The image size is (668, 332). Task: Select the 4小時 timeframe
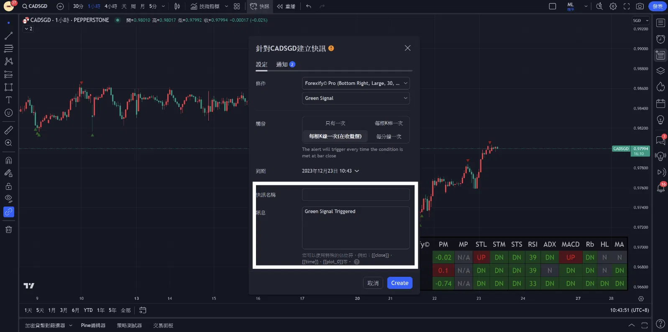click(x=111, y=6)
